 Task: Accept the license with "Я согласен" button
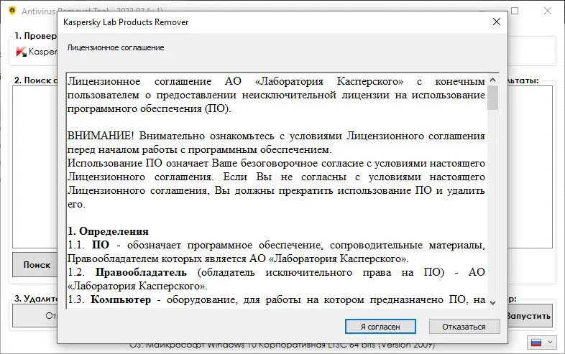point(380,327)
